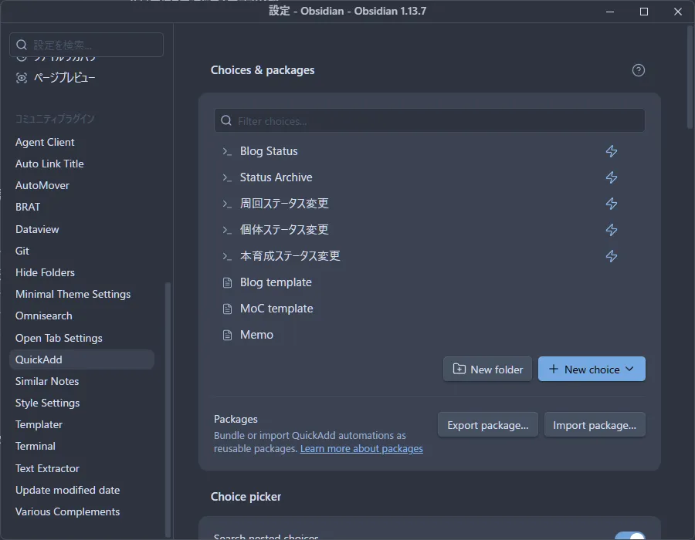695x540 pixels.
Task: Select the Memo choice name
Action: point(256,335)
